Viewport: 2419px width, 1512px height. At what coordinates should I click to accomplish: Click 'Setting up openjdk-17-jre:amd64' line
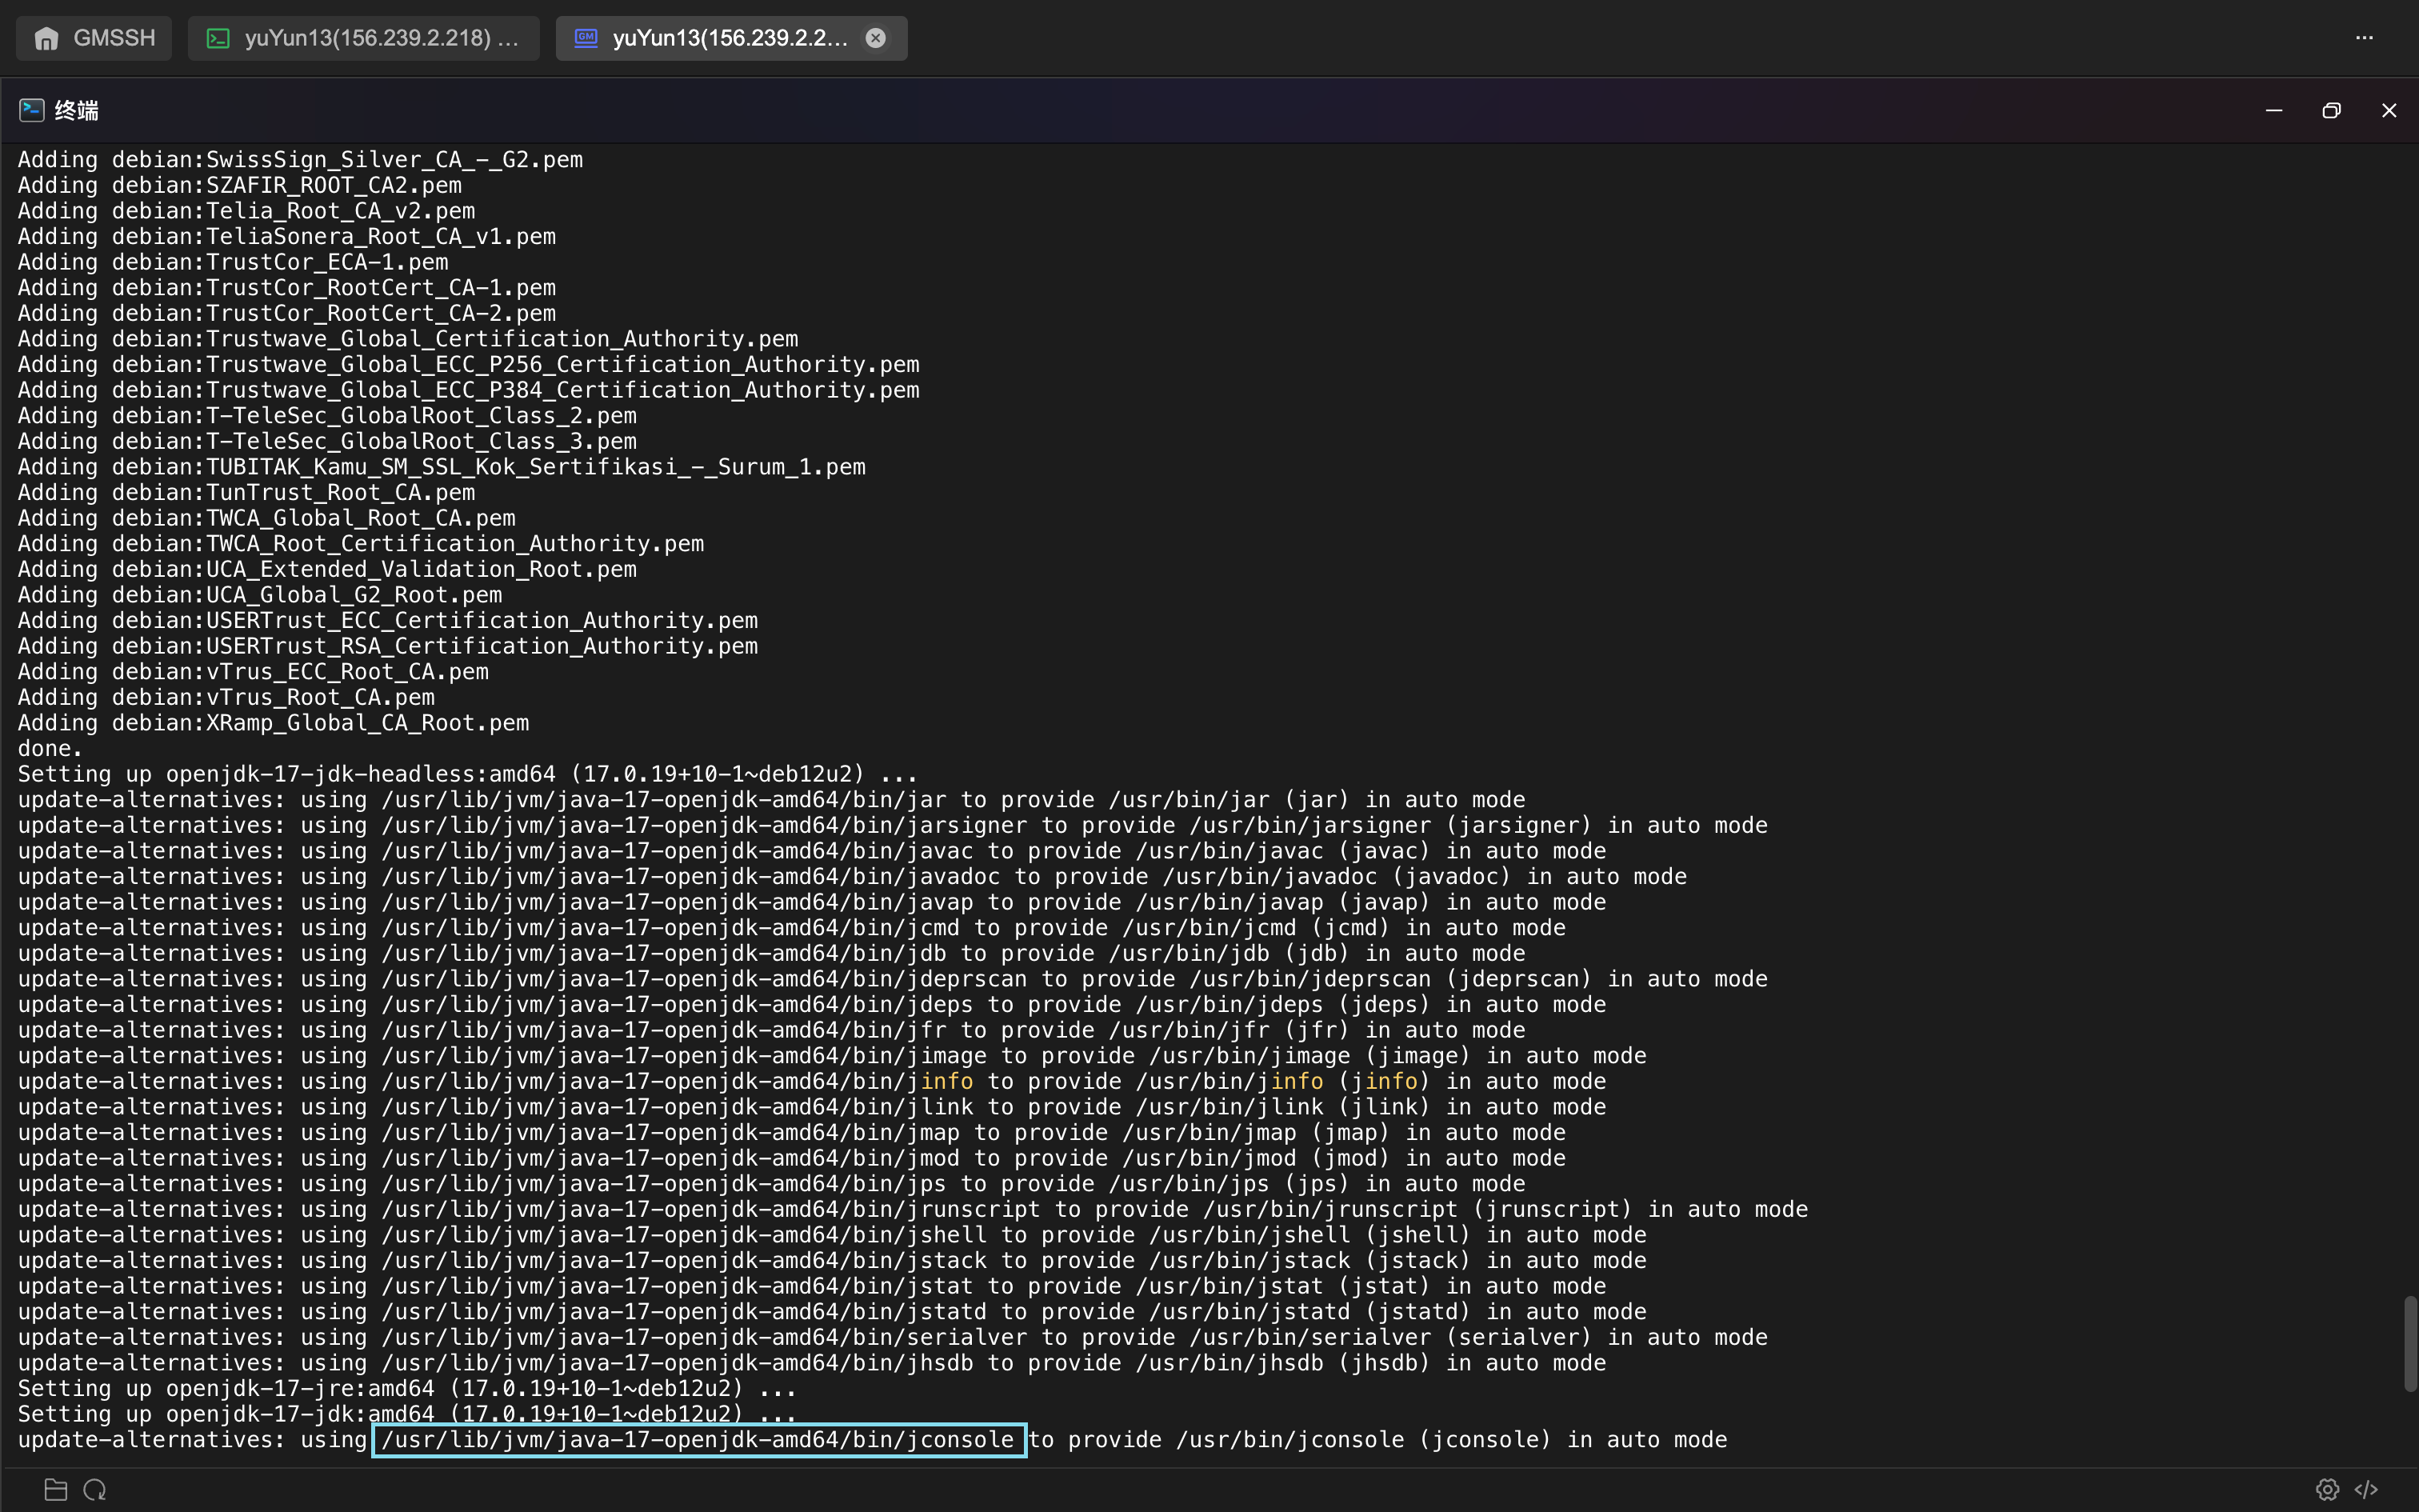click(x=407, y=1389)
